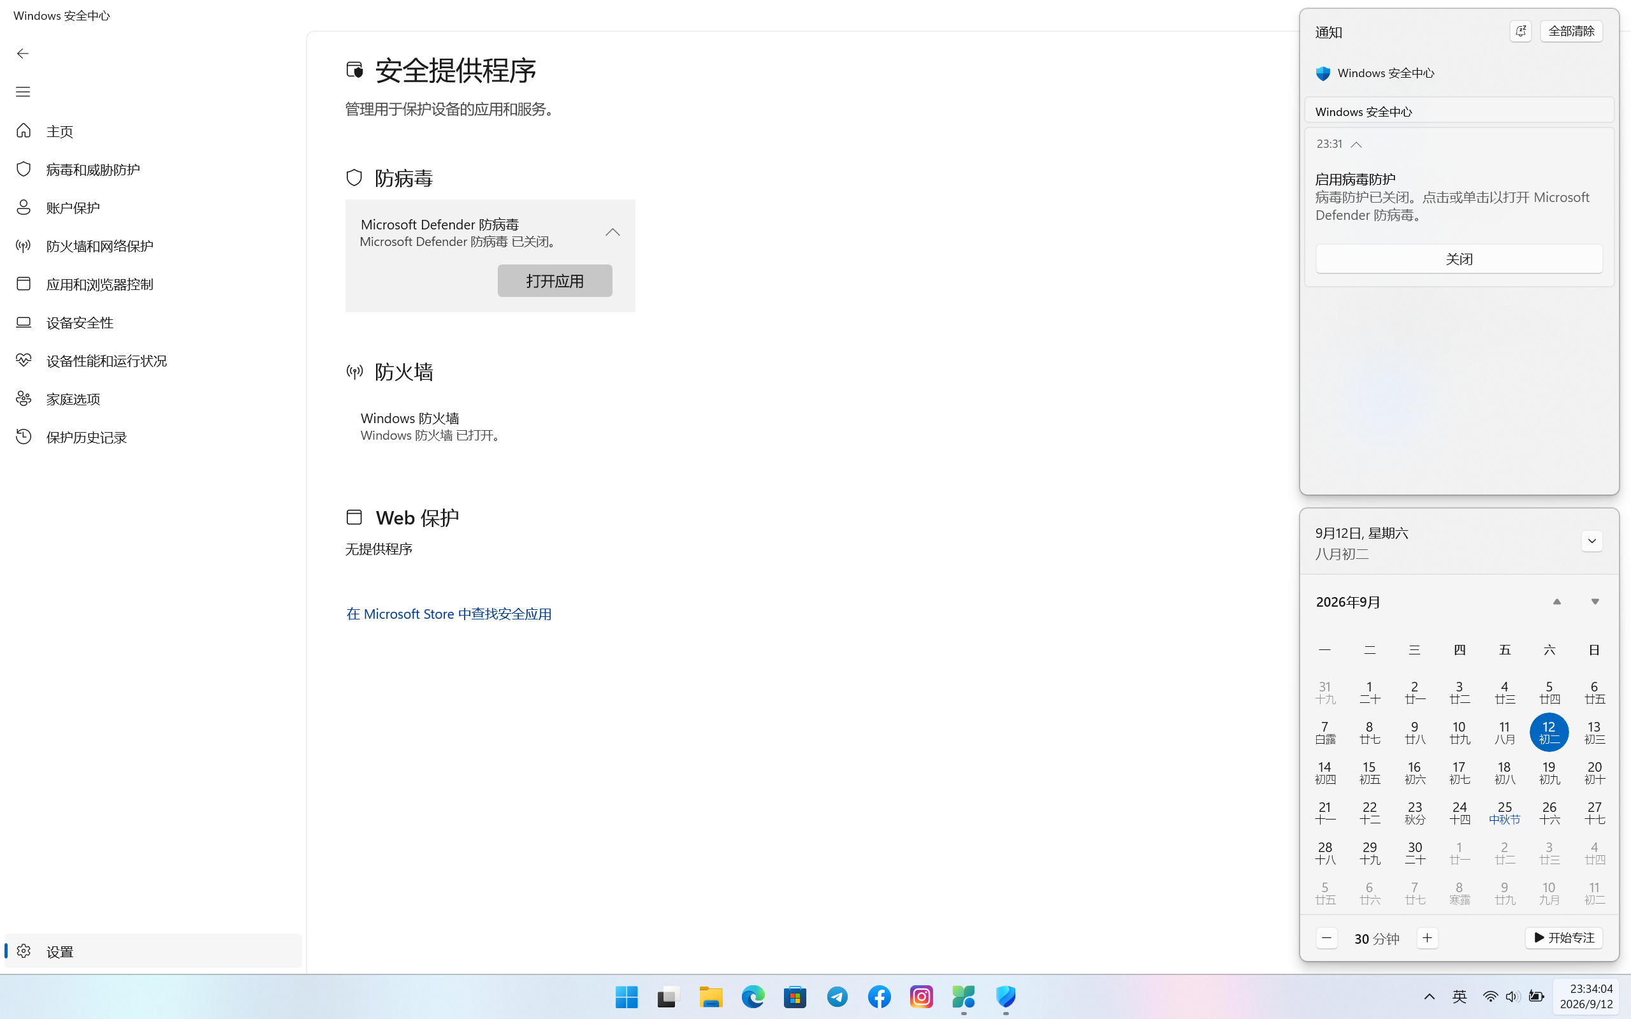Open Telegram from taskbar
This screenshot has height=1019, width=1631.
[837, 997]
